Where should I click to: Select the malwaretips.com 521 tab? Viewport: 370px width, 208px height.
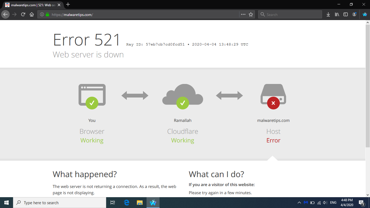(x=33, y=5)
